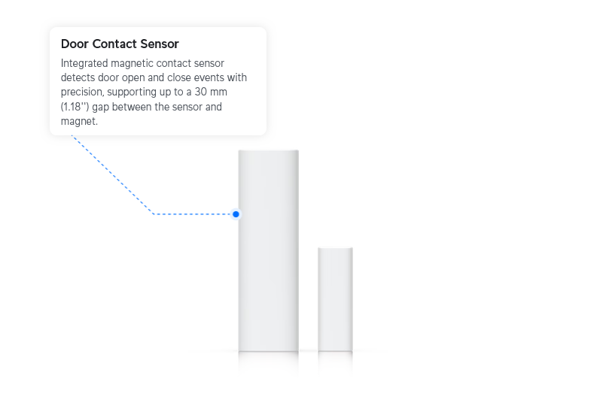
Task: Select the Door Contact Sensor heading
Action: coord(120,44)
